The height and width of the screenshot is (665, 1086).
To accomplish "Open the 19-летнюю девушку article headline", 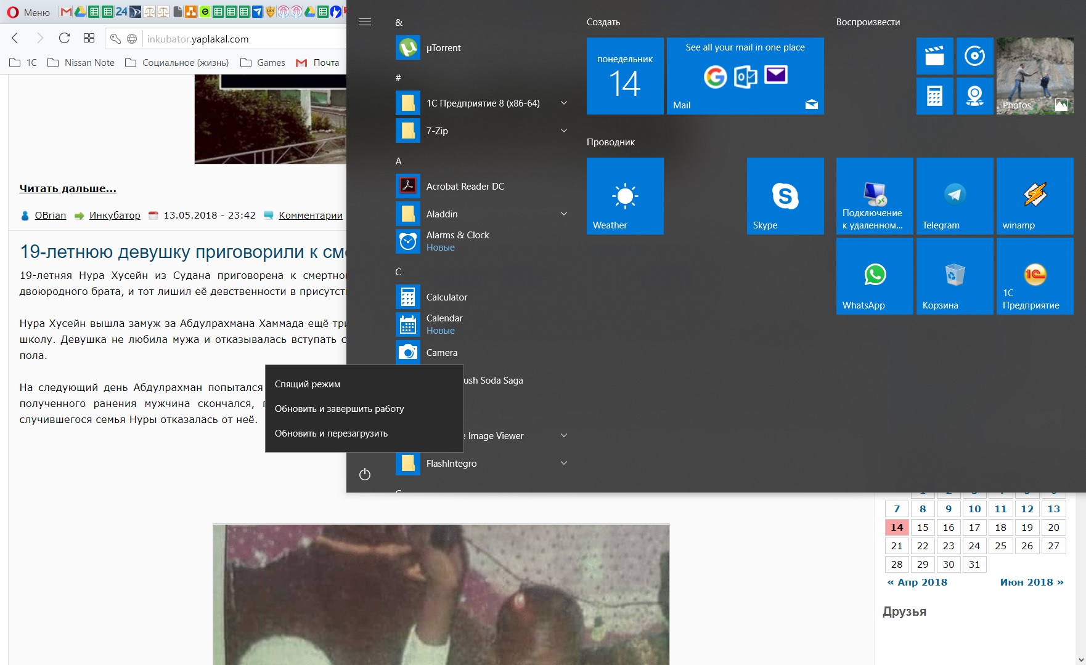I will [183, 251].
